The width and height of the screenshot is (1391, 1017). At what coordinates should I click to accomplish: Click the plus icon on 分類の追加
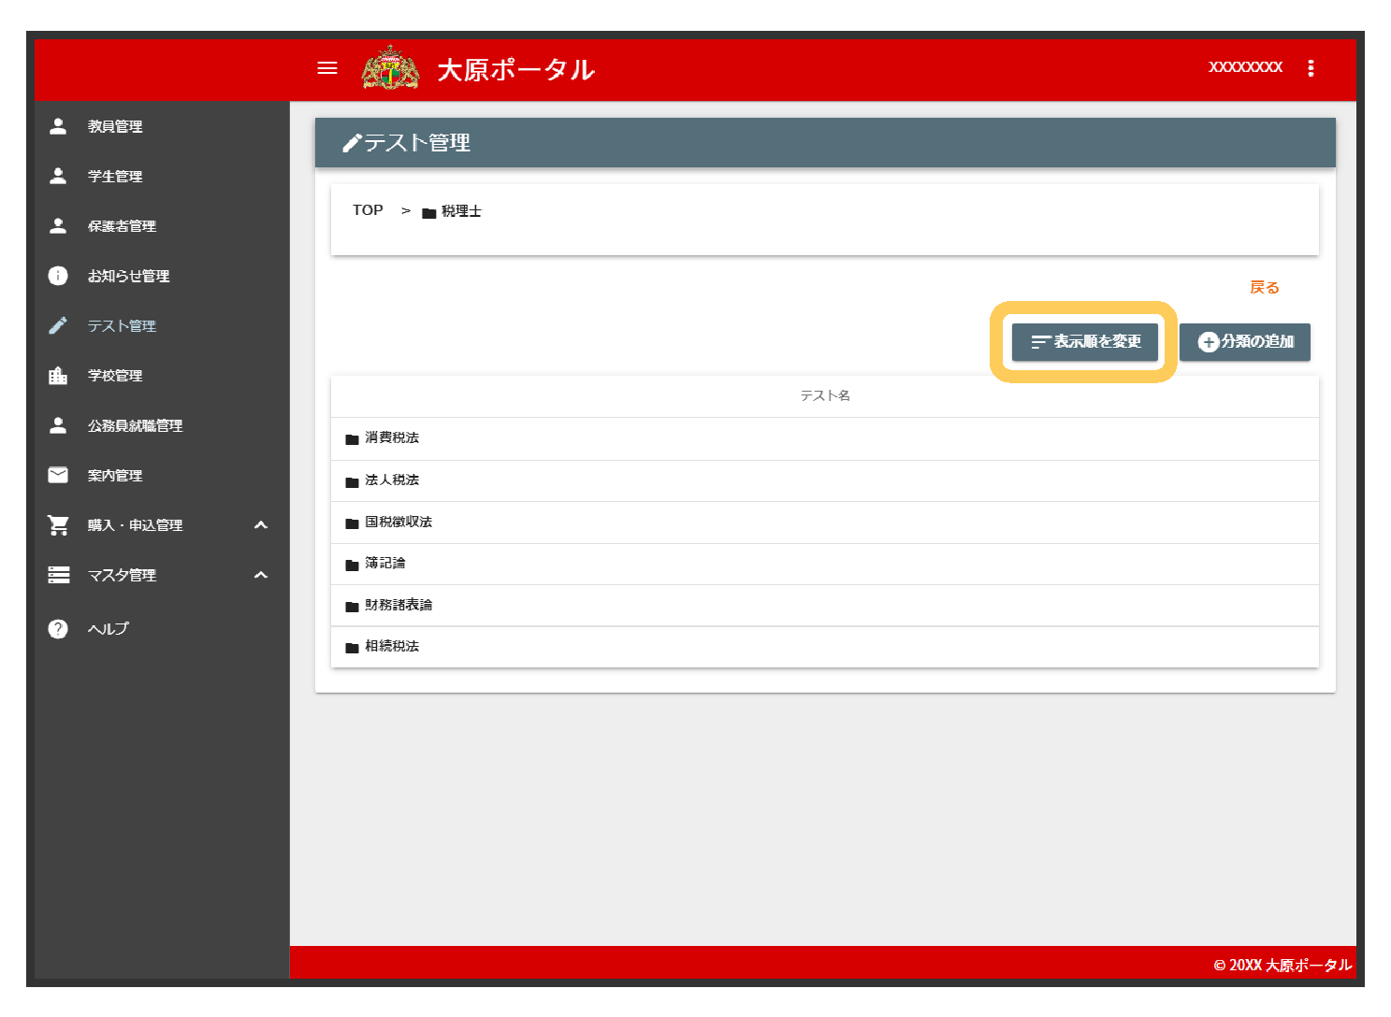(x=1209, y=342)
